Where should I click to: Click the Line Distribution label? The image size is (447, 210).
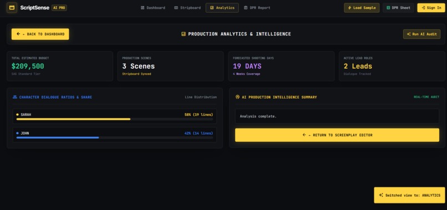coord(201,97)
